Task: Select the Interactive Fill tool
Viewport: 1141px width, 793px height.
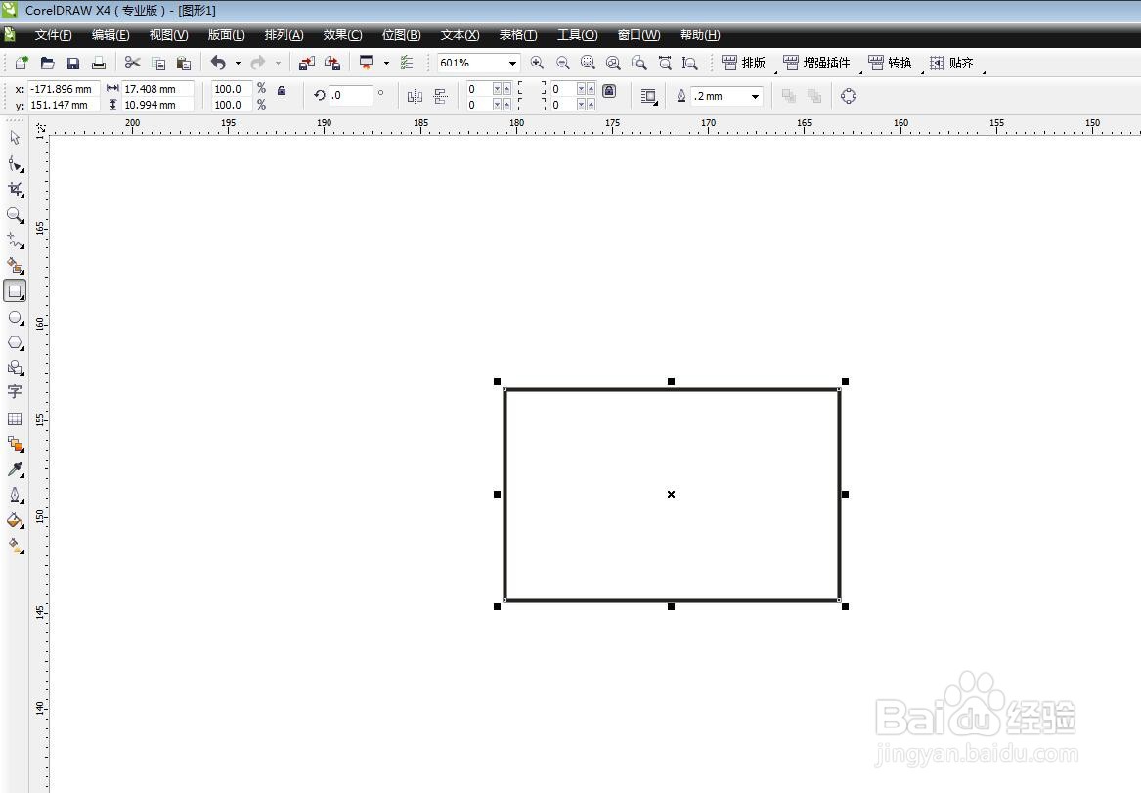Action: click(x=15, y=545)
